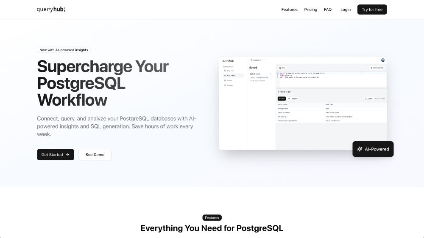The image size is (424, 238).
Task: Click the queryhub logo inside the preview
Action: pyautogui.click(x=228, y=61)
